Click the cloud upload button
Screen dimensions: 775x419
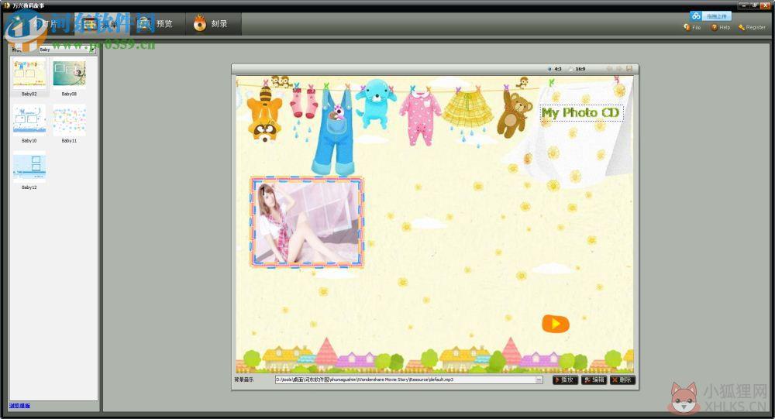pos(711,16)
